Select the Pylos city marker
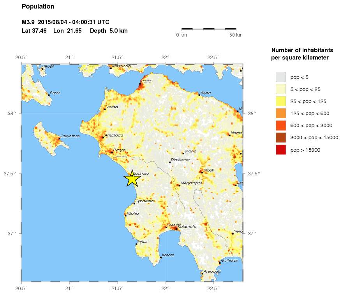The image size is (342, 294). (x=136, y=244)
